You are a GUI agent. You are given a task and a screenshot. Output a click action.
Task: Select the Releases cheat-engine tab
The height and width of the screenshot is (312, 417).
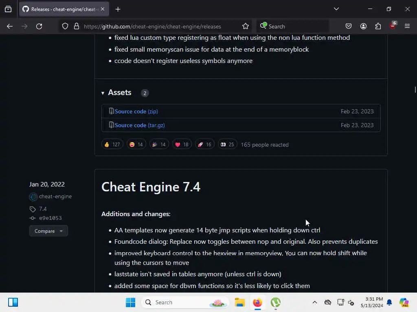64,9
